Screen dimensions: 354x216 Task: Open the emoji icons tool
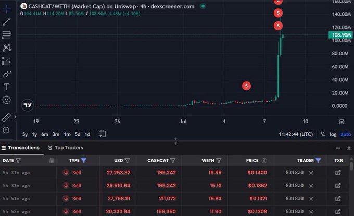(x=7, y=100)
